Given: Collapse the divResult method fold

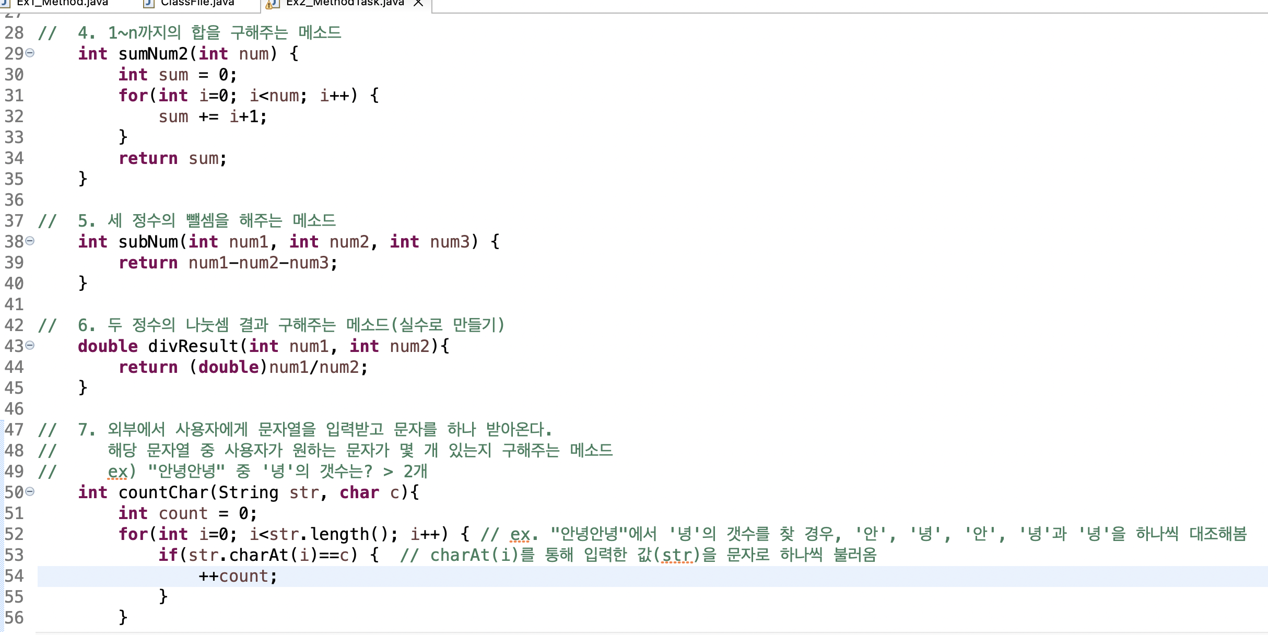Looking at the screenshot, I should (x=30, y=345).
